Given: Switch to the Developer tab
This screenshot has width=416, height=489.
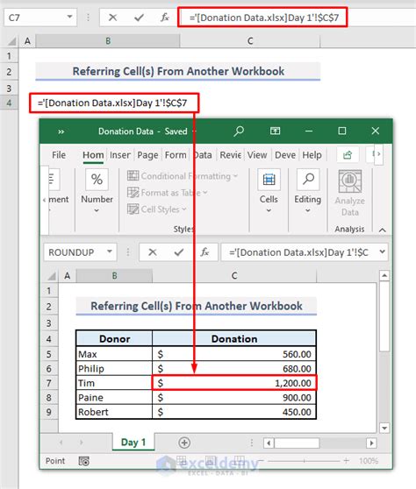Looking at the screenshot, I should [285, 155].
